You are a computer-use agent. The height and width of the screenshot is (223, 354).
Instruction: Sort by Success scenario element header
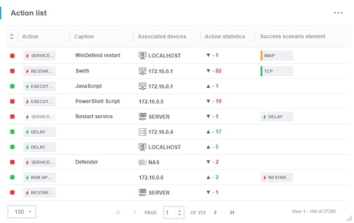click(x=293, y=37)
